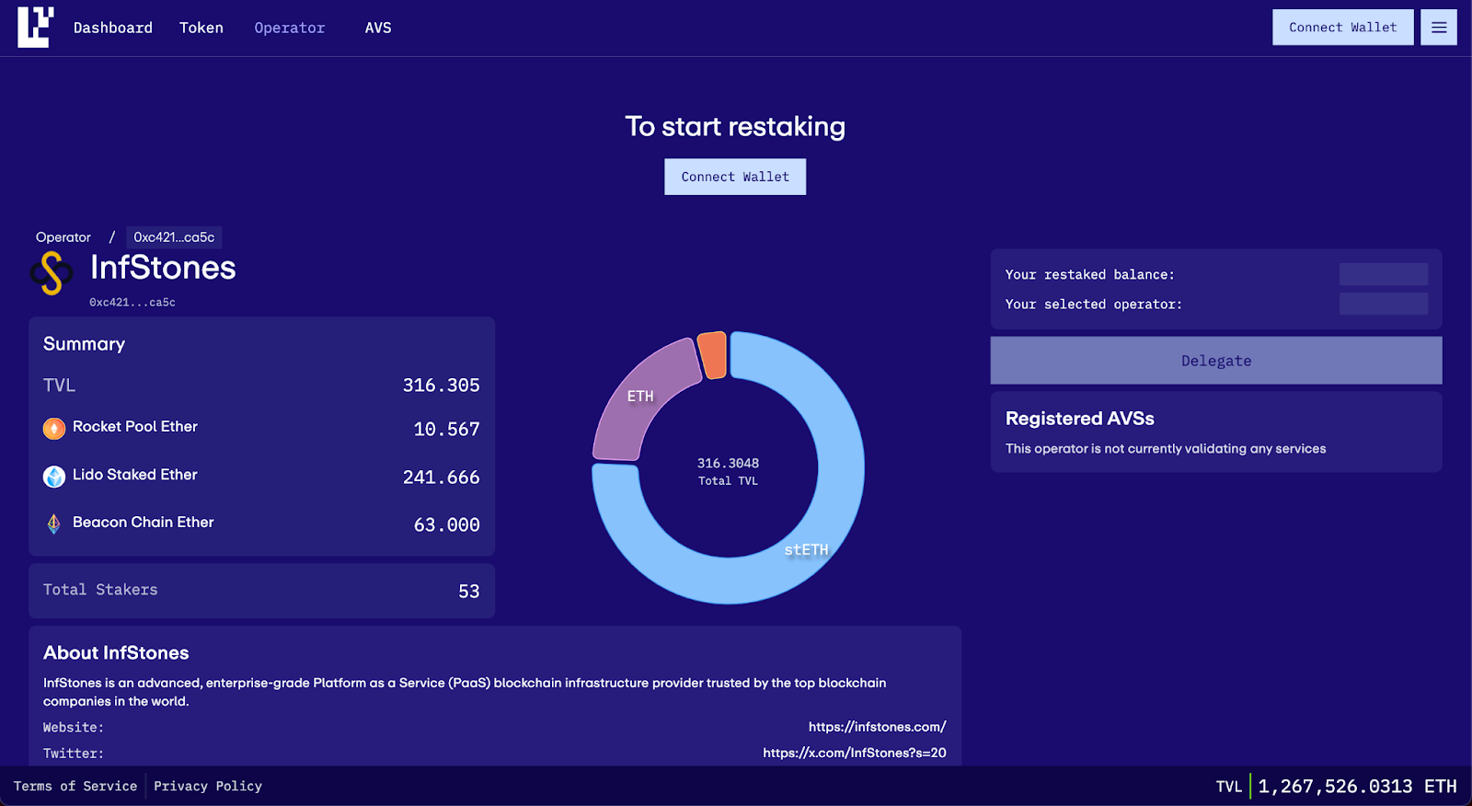Open the InfStones Twitter link
The image size is (1472, 806).
[855, 753]
